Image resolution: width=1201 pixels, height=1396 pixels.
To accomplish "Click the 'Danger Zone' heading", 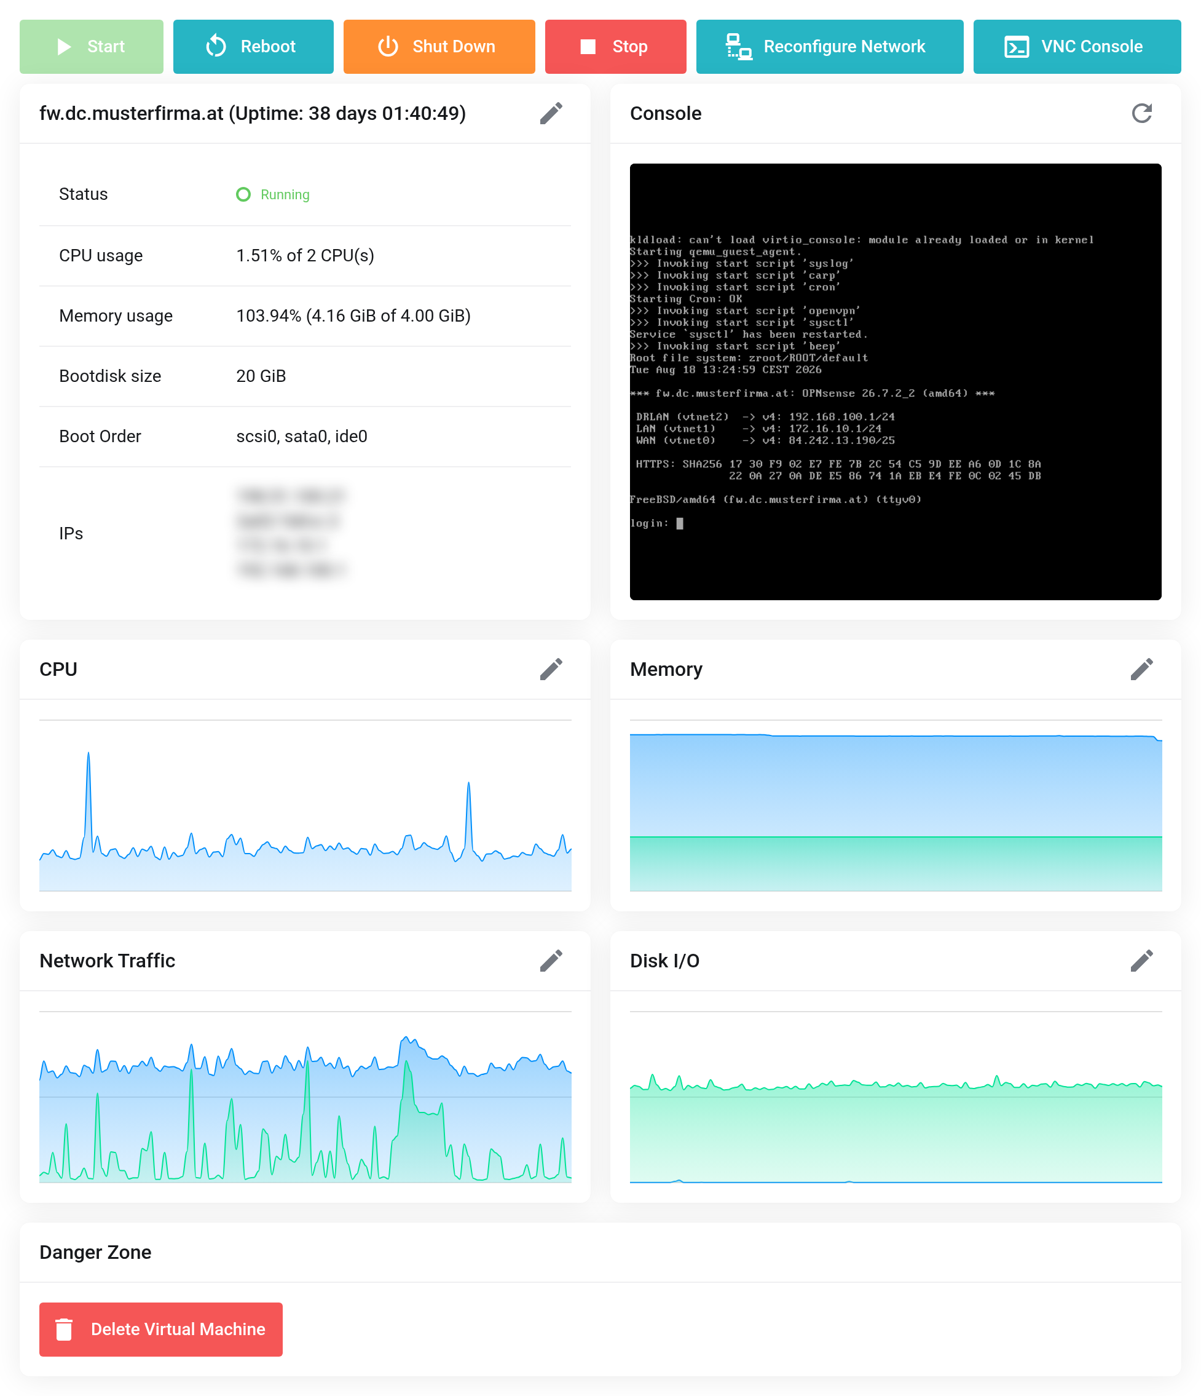I will tap(96, 1252).
